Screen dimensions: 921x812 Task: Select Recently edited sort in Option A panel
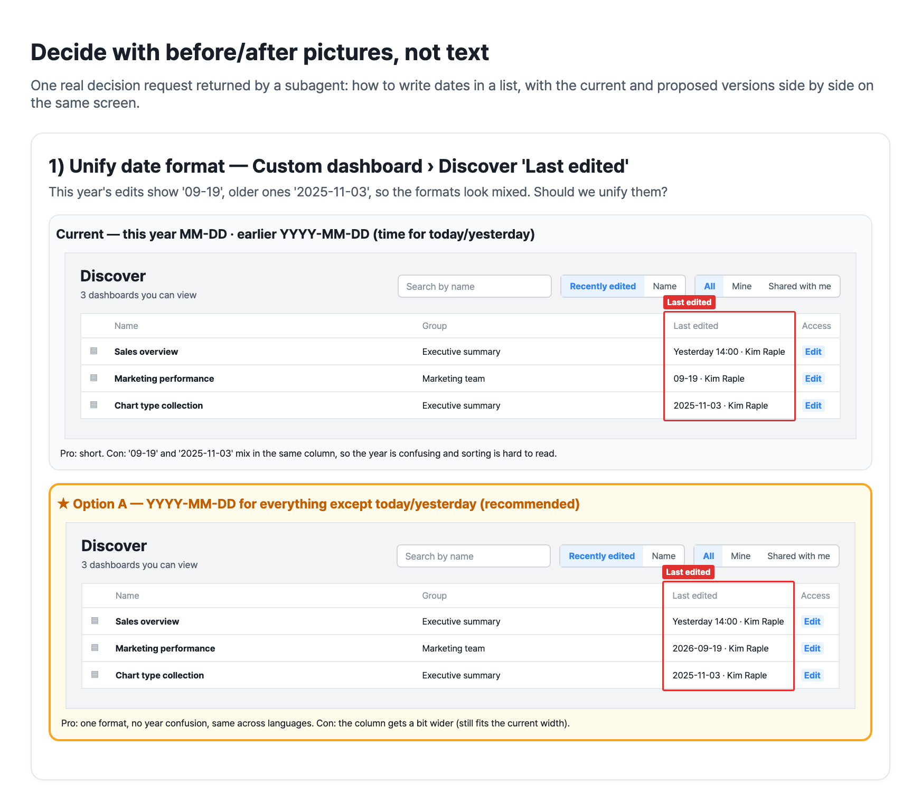click(602, 556)
